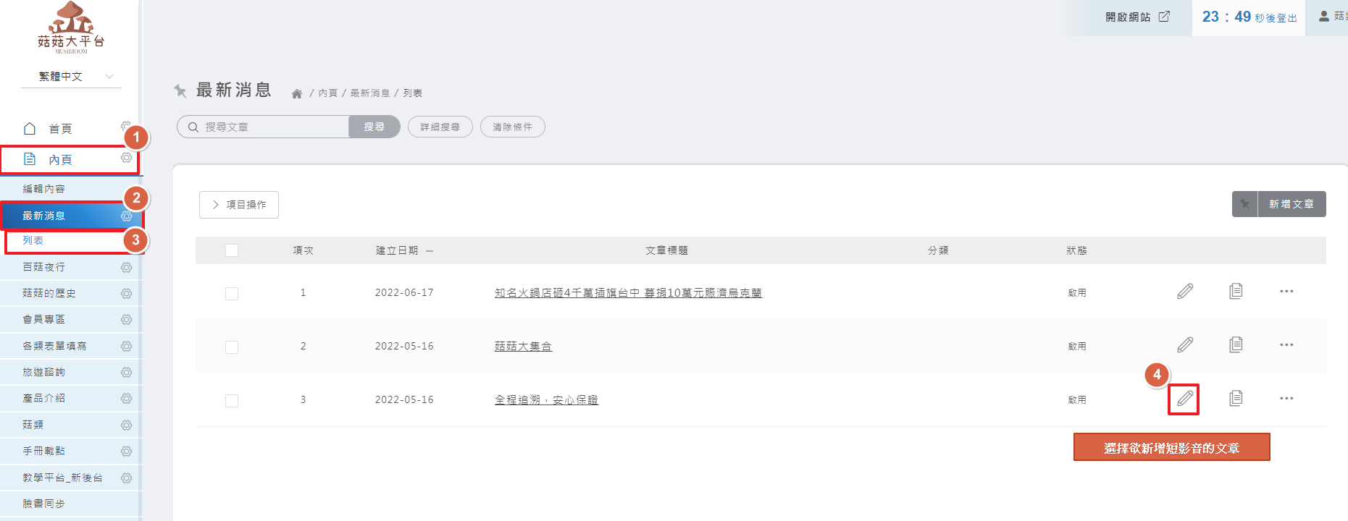Click the 新增文章 button
This screenshot has width=1348, height=521.
(1290, 205)
